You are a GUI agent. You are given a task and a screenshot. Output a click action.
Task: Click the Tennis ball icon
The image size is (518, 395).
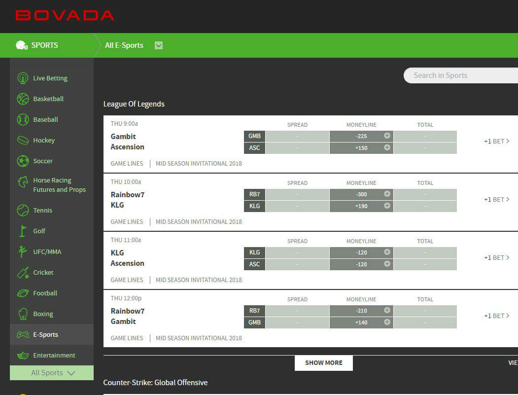coord(23,211)
